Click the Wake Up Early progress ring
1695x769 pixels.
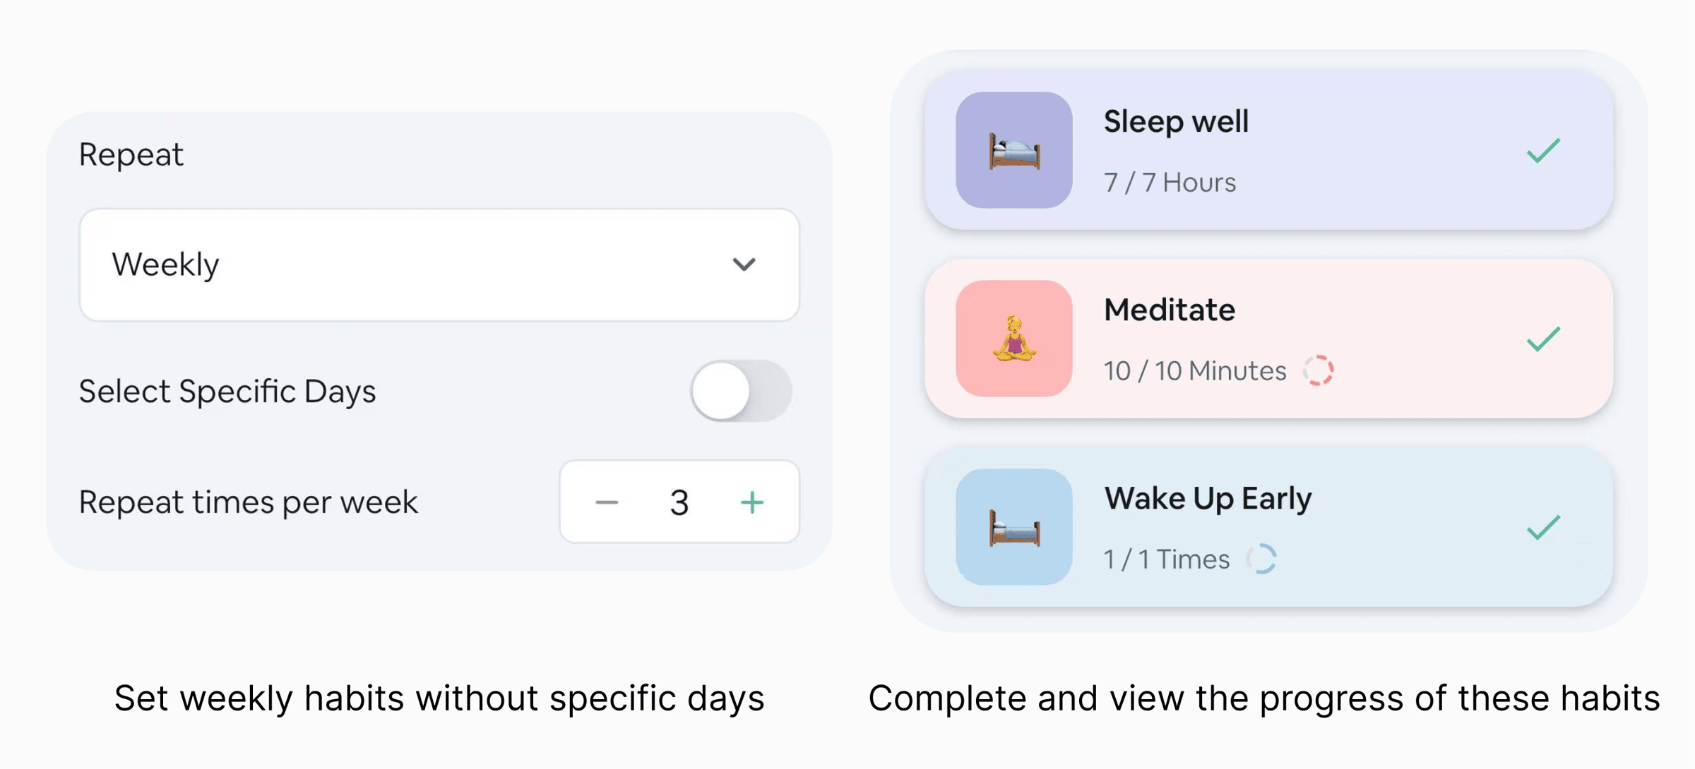point(1261,559)
